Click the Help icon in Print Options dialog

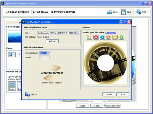27,94
